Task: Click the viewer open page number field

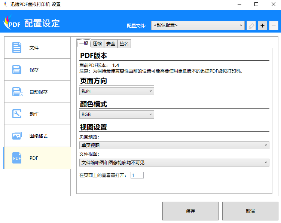Action: (x=137, y=175)
